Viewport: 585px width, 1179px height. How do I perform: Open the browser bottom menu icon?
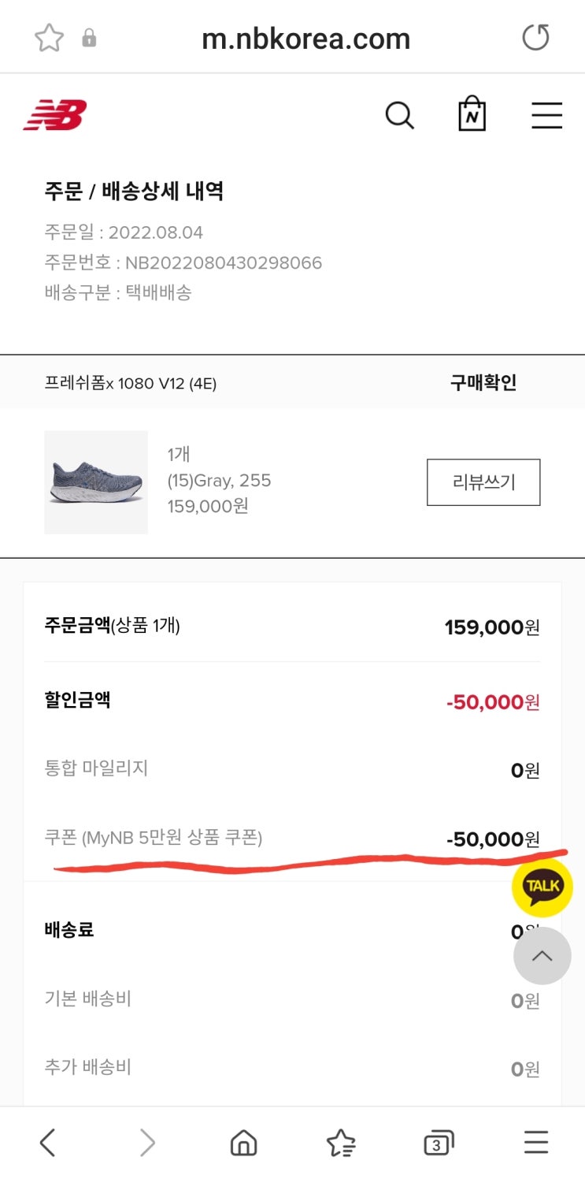coord(536,1142)
